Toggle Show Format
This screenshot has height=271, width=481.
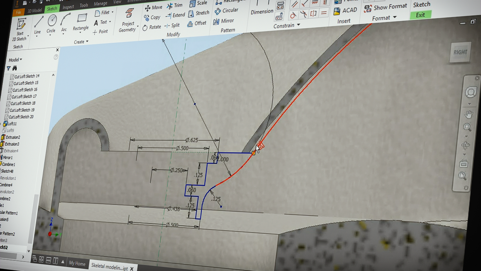[386, 7]
